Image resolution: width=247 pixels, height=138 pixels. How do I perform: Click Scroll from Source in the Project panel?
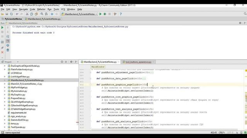pos(62,62)
